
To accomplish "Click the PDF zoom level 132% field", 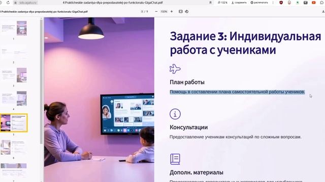I will pos(164,12).
